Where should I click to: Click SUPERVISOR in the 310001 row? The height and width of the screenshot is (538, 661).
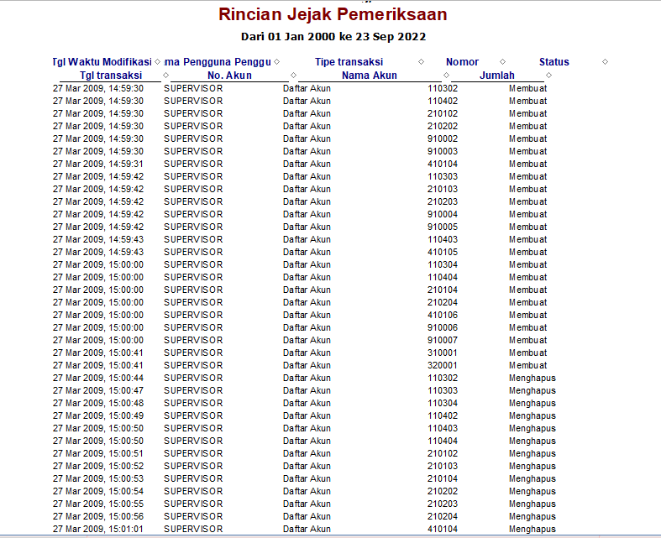tap(193, 353)
